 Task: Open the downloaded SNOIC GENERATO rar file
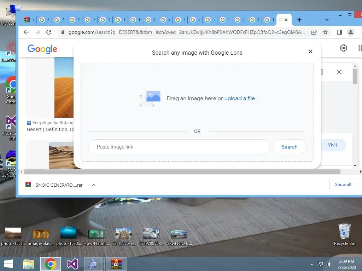pyautogui.click(x=54, y=185)
